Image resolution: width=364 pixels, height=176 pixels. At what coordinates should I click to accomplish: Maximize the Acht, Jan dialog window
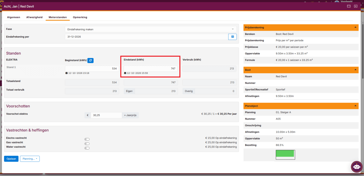point(349,6)
